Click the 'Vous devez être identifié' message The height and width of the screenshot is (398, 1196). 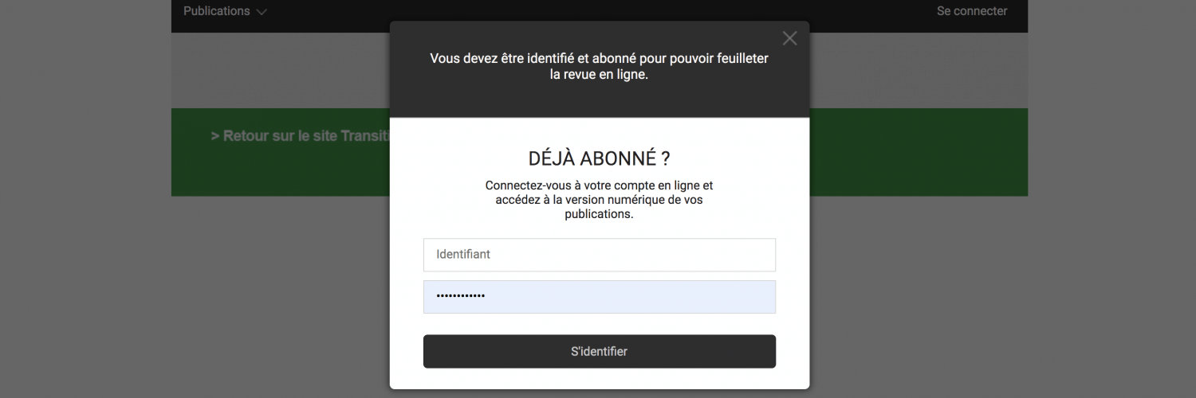[599, 66]
